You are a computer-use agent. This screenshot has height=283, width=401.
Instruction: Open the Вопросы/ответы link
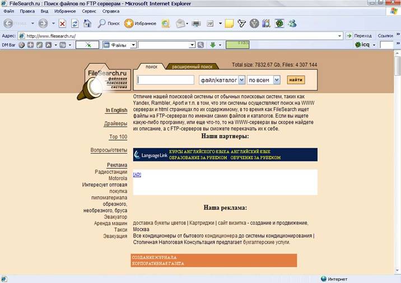109,150
